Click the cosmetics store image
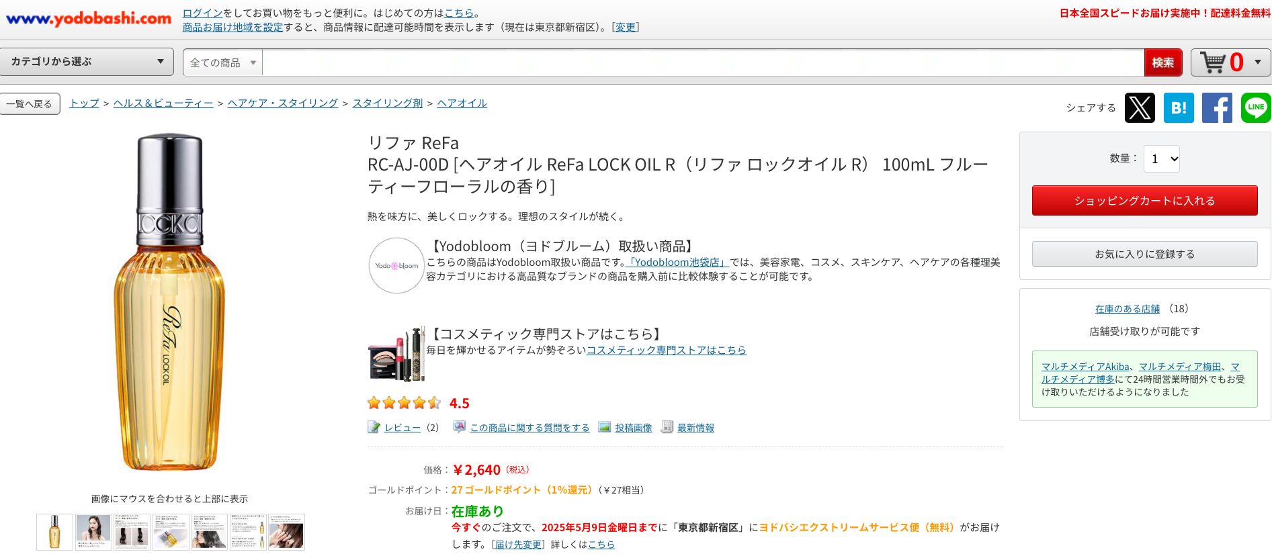 click(x=396, y=353)
